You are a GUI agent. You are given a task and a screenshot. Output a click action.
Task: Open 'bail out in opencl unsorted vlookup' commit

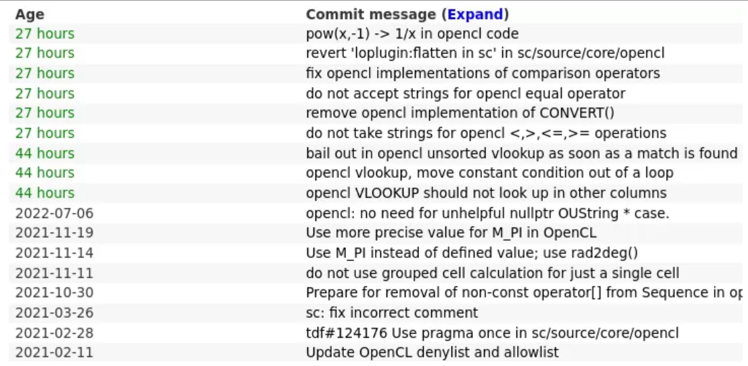click(x=521, y=154)
